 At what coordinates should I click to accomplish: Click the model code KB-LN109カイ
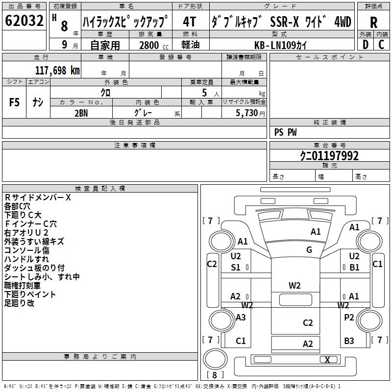[280, 45]
